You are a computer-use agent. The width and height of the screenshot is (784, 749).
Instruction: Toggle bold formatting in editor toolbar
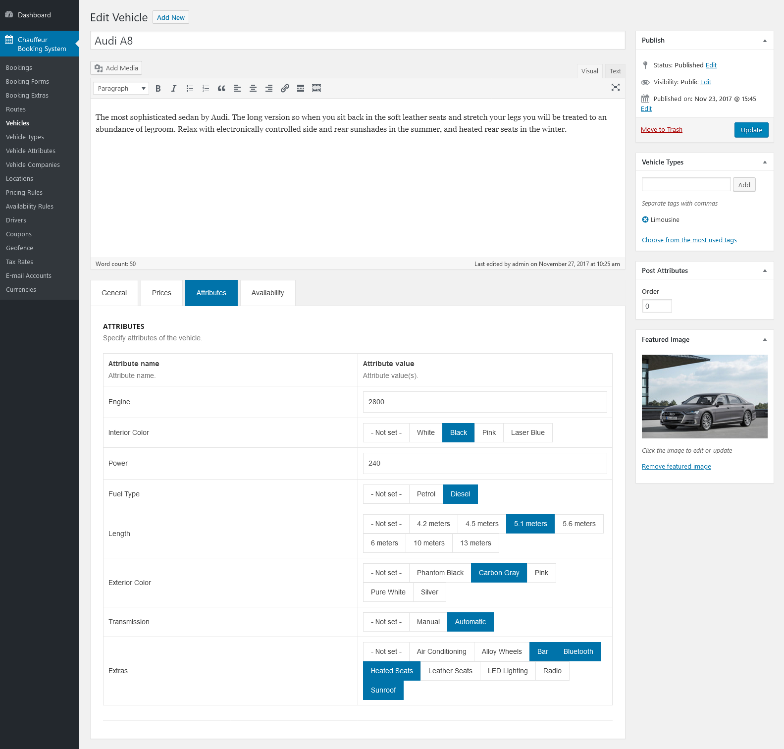pyautogui.click(x=158, y=89)
